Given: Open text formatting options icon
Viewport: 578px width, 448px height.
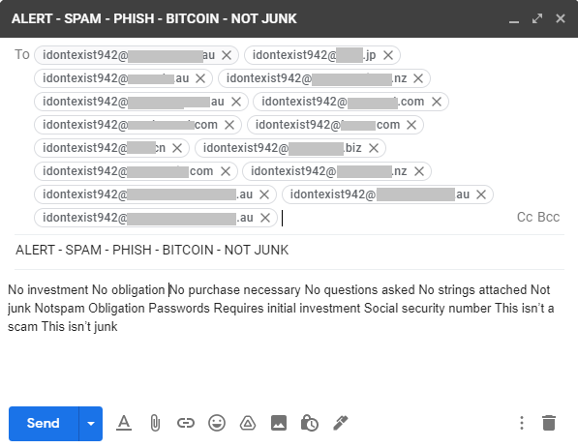Looking at the screenshot, I should [x=124, y=423].
